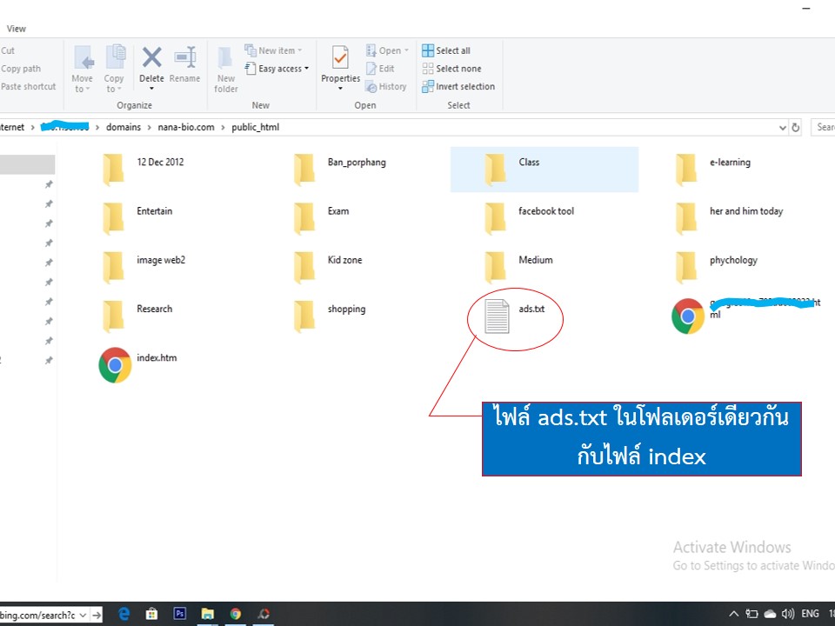835x626 pixels.
Task: Open the Class folder
Action: (498, 168)
